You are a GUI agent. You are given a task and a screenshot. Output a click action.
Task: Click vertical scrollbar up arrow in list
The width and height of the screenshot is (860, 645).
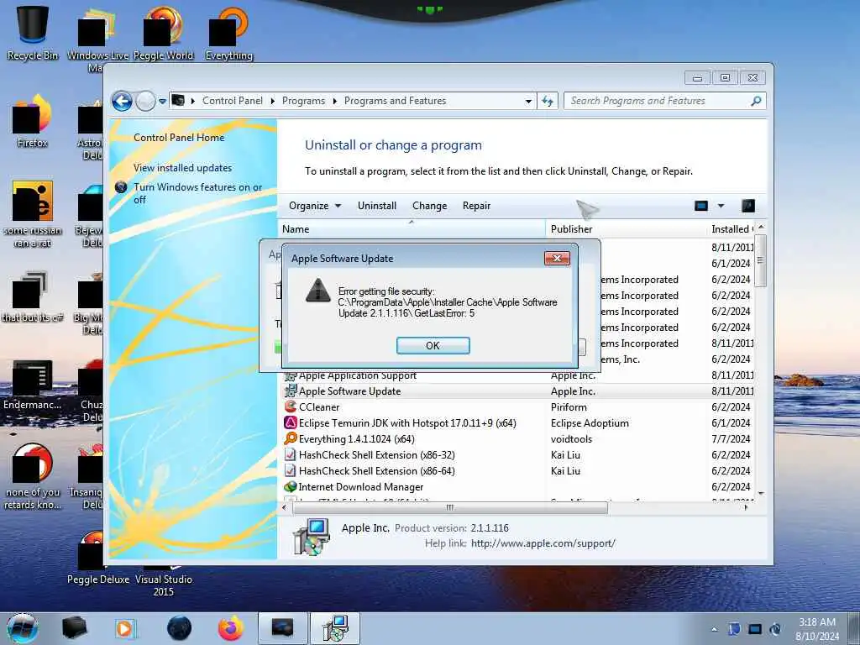click(x=761, y=228)
